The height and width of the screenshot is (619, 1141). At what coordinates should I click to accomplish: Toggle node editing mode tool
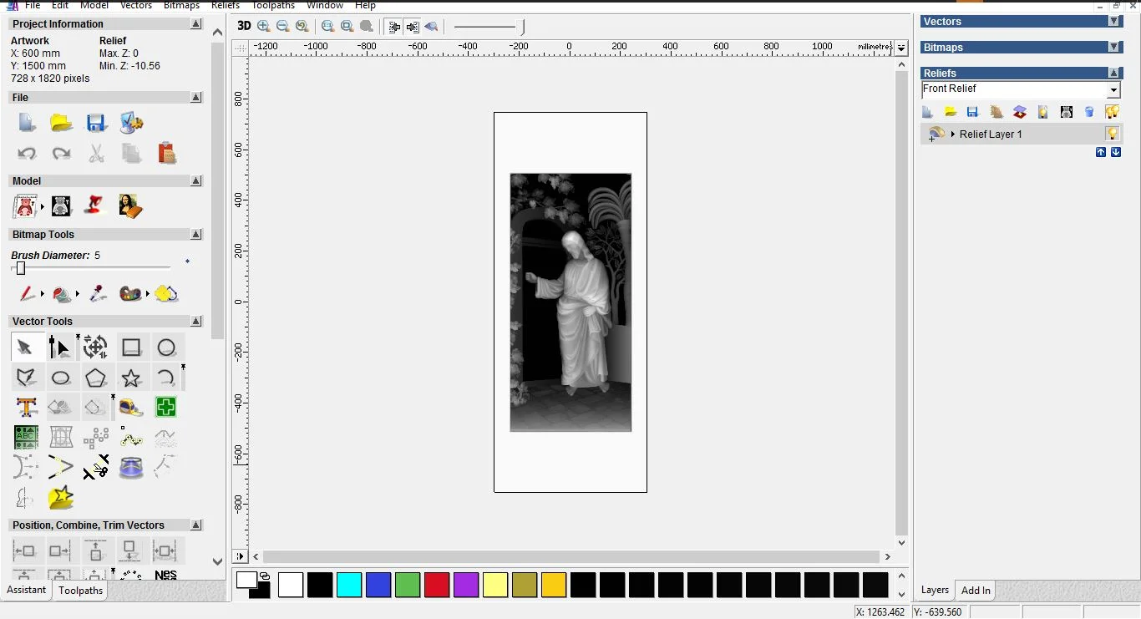(59, 348)
